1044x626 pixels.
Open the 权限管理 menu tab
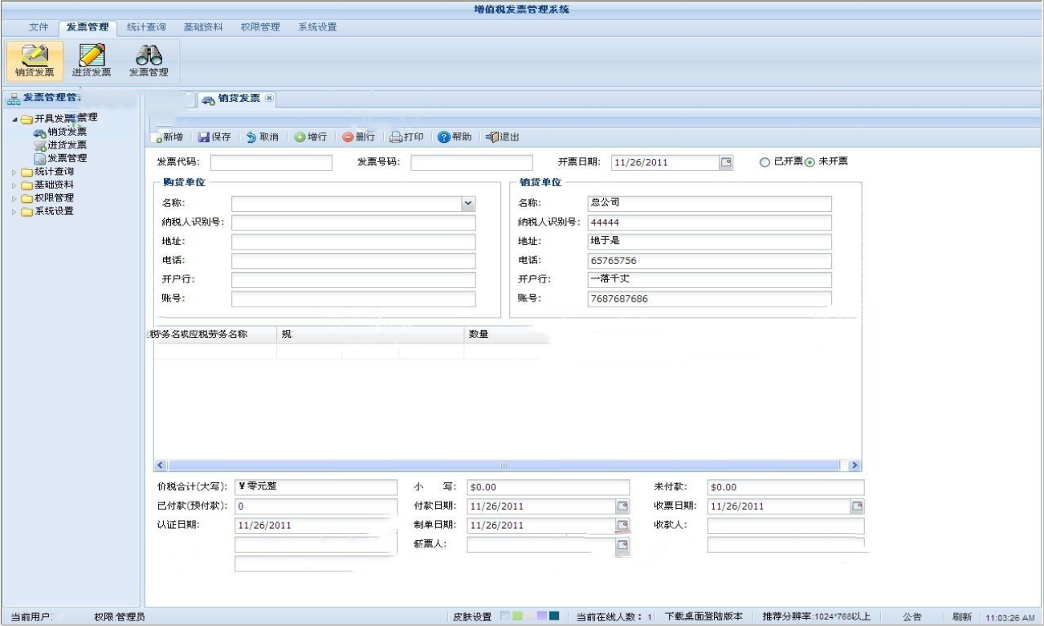coord(260,27)
